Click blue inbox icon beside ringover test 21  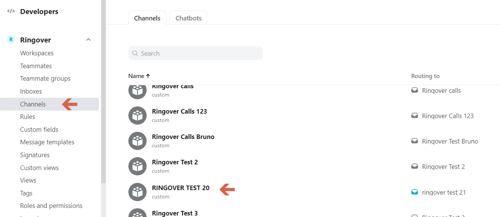(415, 192)
